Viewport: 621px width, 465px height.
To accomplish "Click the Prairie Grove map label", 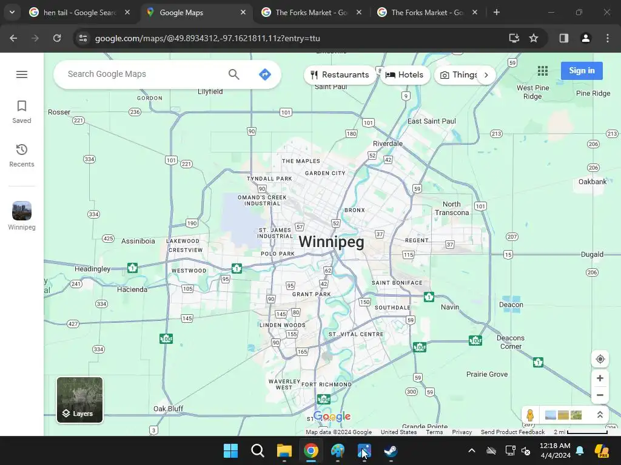I will point(487,374).
